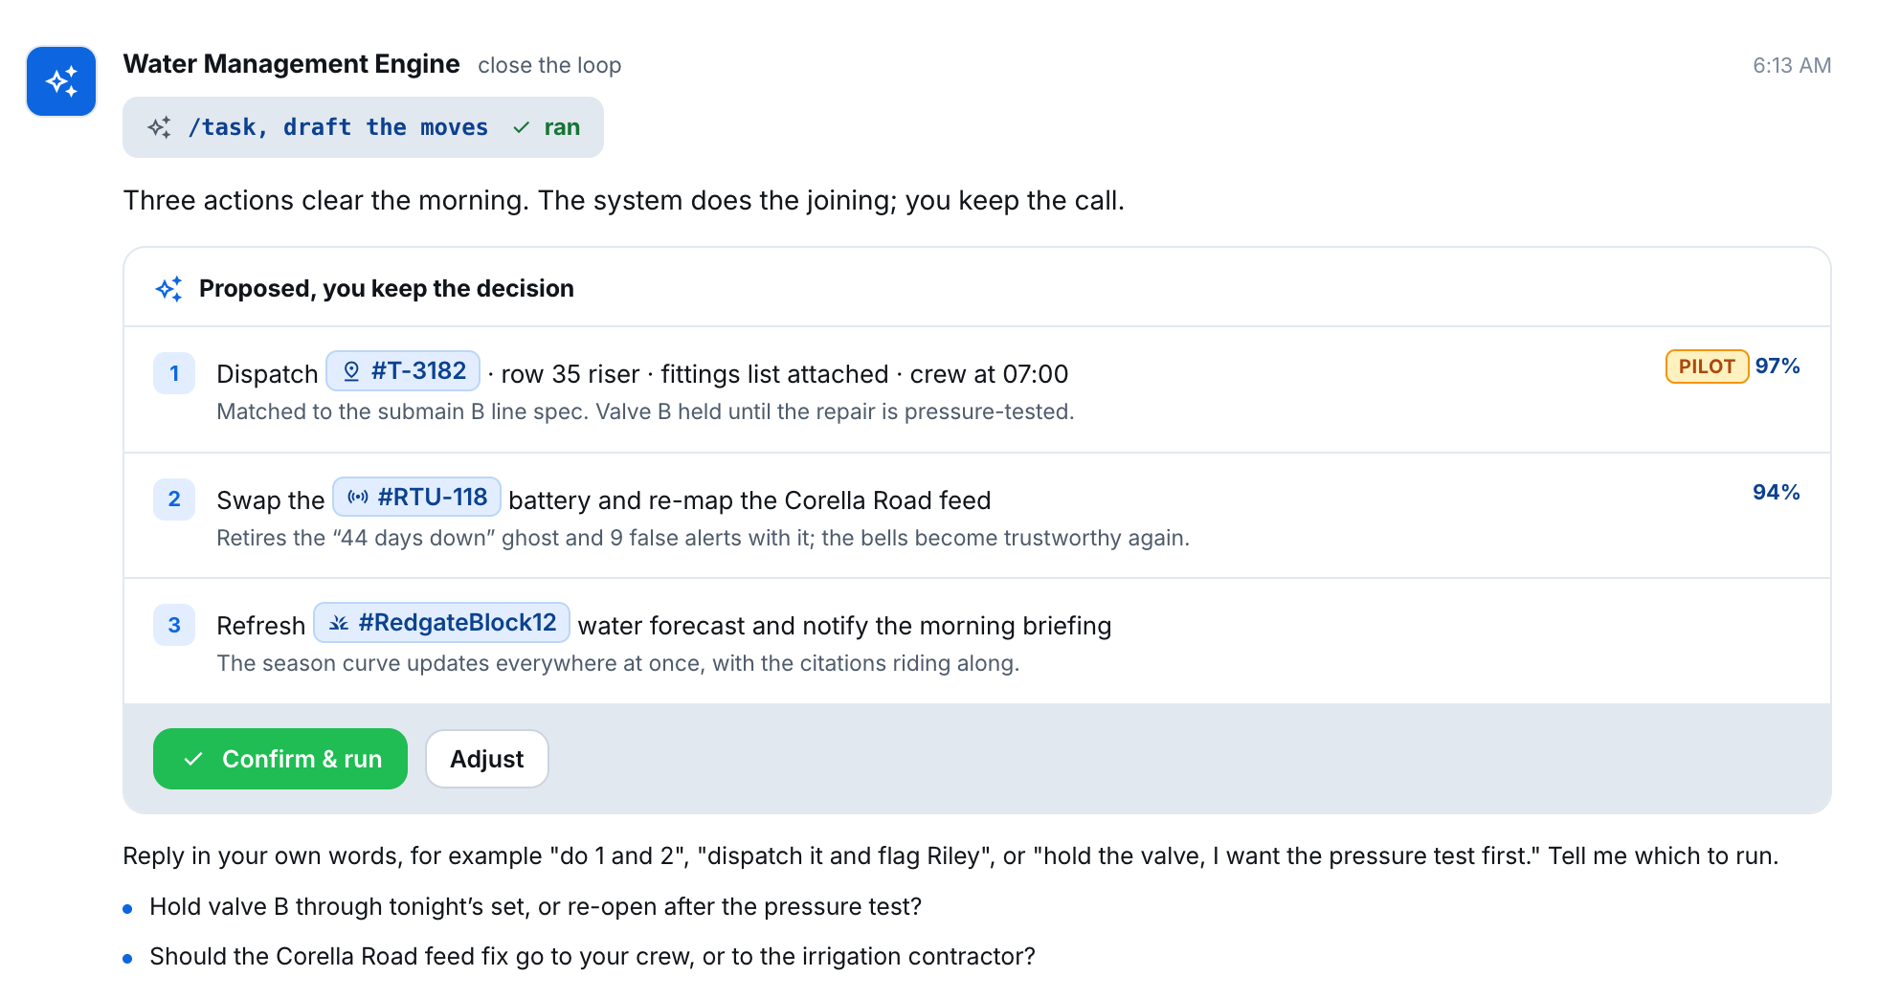Click the Adjust button

487,759
